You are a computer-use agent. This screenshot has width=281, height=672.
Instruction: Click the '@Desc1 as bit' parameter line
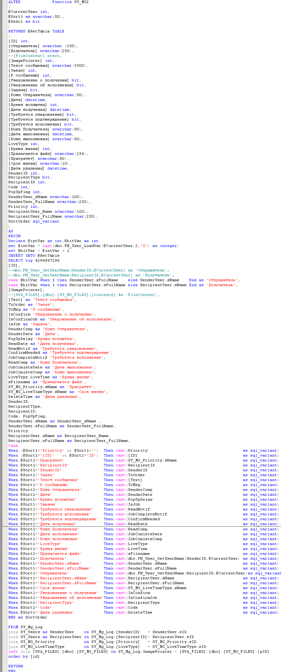pos(24,21)
